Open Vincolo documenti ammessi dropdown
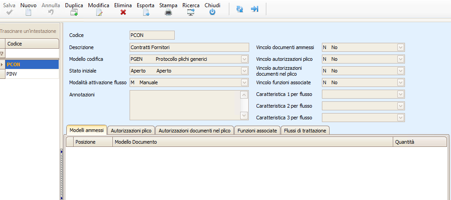Viewport: 451px width, 200px height. (x=400, y=47)
